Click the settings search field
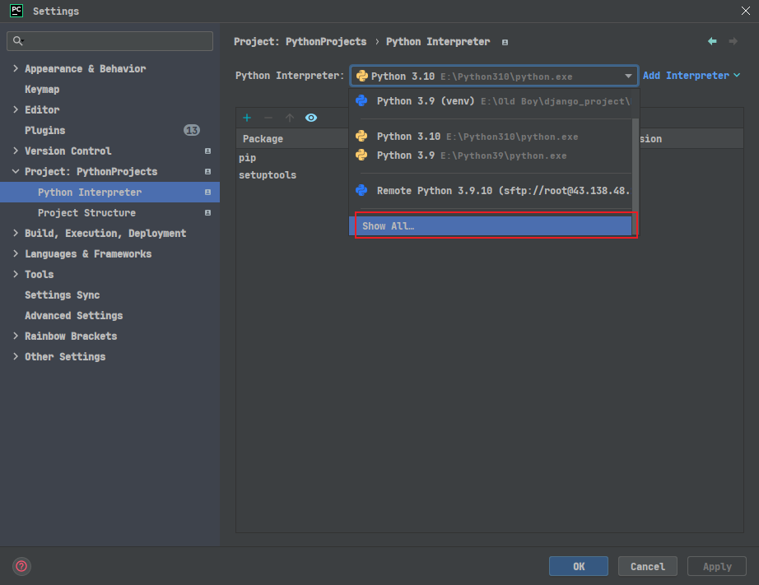The height and width of the screenshot is (585, 759). tap(109, 41)
